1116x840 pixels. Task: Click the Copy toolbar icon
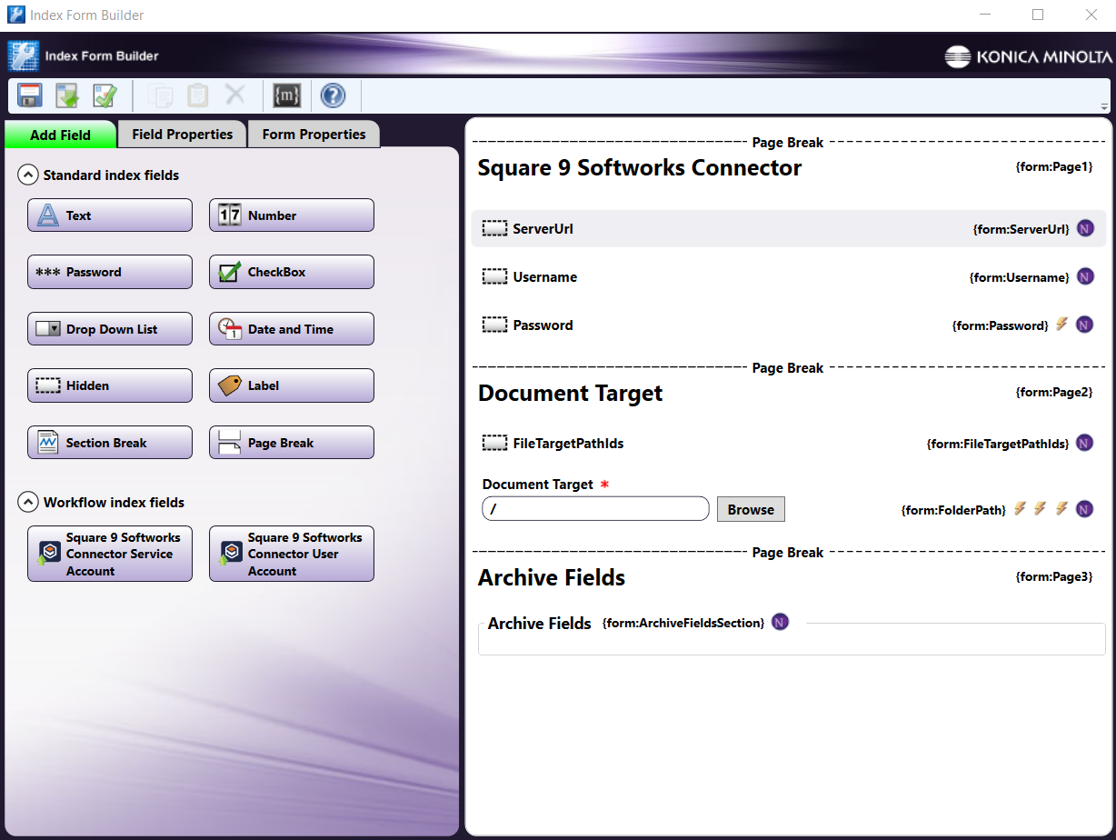click(x=161, y=95)
